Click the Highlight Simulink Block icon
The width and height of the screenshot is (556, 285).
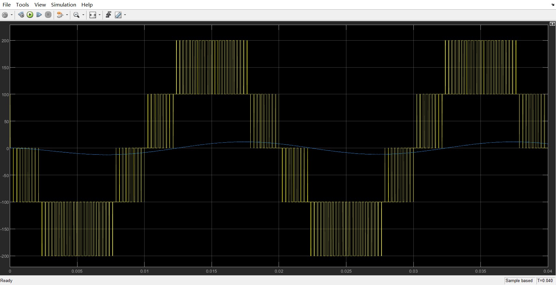[x=60, y=15]
